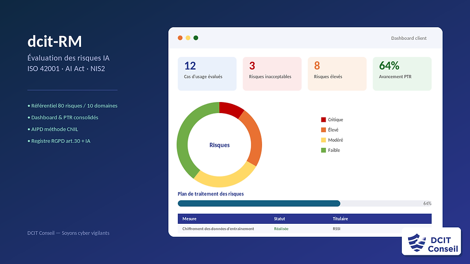The width and height of the screenshot is (470, 264).
Task: Click the risk treatment plan progress bar
Action: tap(305, 204)
